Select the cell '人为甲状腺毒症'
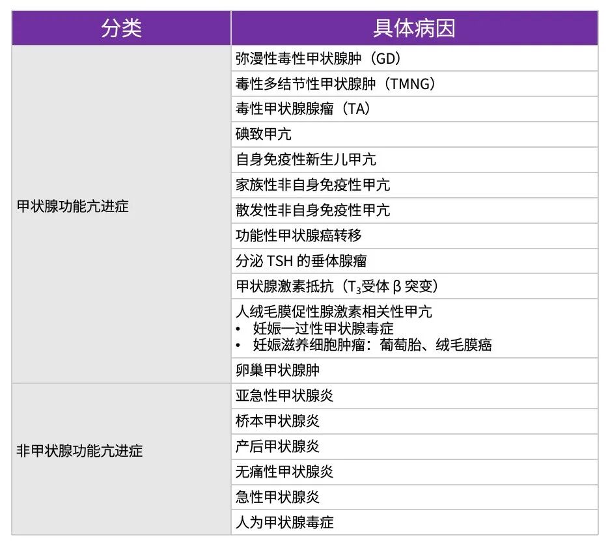This screenshot has width=608, height=542. click(x=415, y=522)
